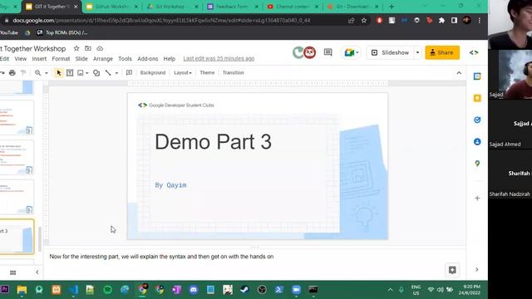
Task: Open the Format menu
Action: click(x=61, y=59)
